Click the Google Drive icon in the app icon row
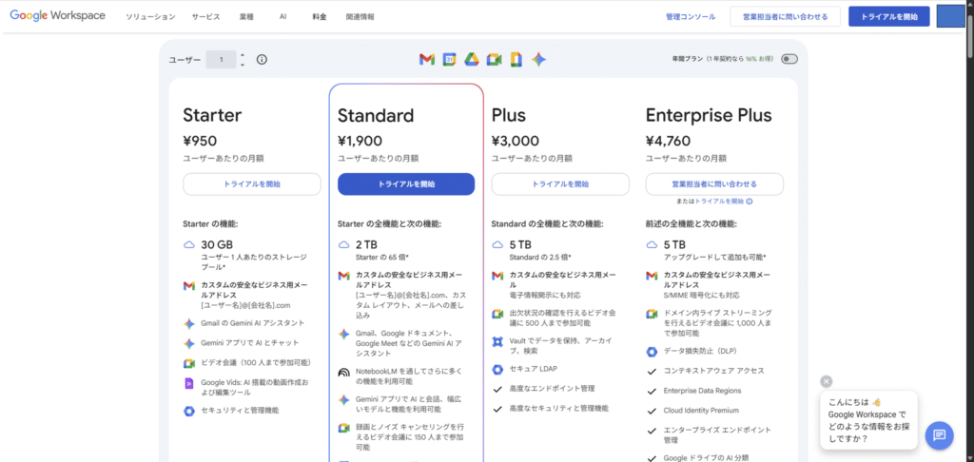Screen dimensions: 974x462 [471, 60]
